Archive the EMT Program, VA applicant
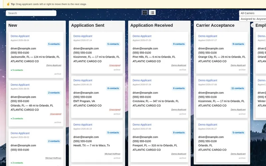This screenshot has height=166, width=266. click(x=117, y=114)
